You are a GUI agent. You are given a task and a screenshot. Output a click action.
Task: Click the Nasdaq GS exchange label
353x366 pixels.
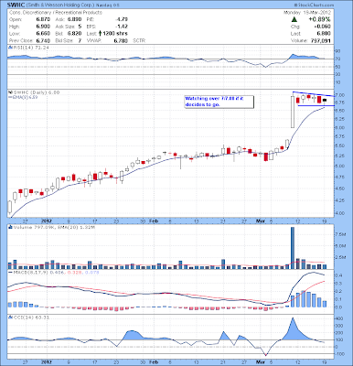coord(108,5)
